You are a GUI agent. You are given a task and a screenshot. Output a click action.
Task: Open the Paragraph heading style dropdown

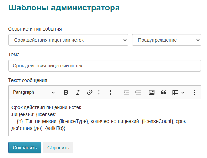point(34,92)
